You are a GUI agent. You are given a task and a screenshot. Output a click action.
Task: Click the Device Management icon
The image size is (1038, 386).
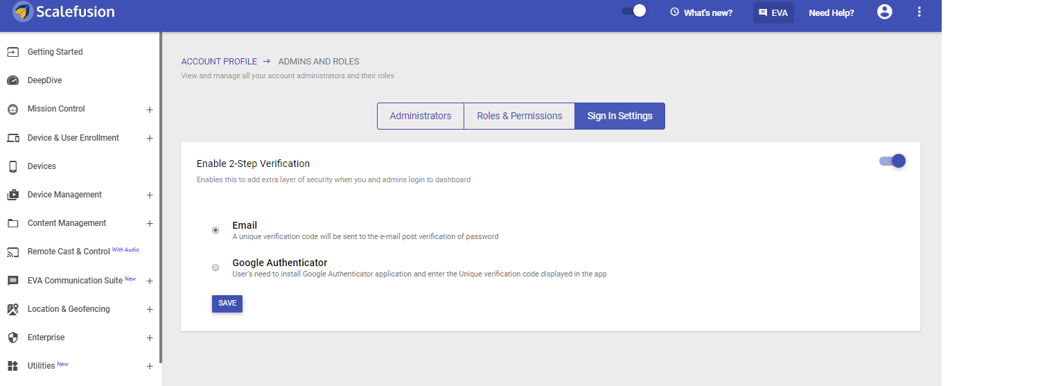pyautogui.click(x=12, y=195)
